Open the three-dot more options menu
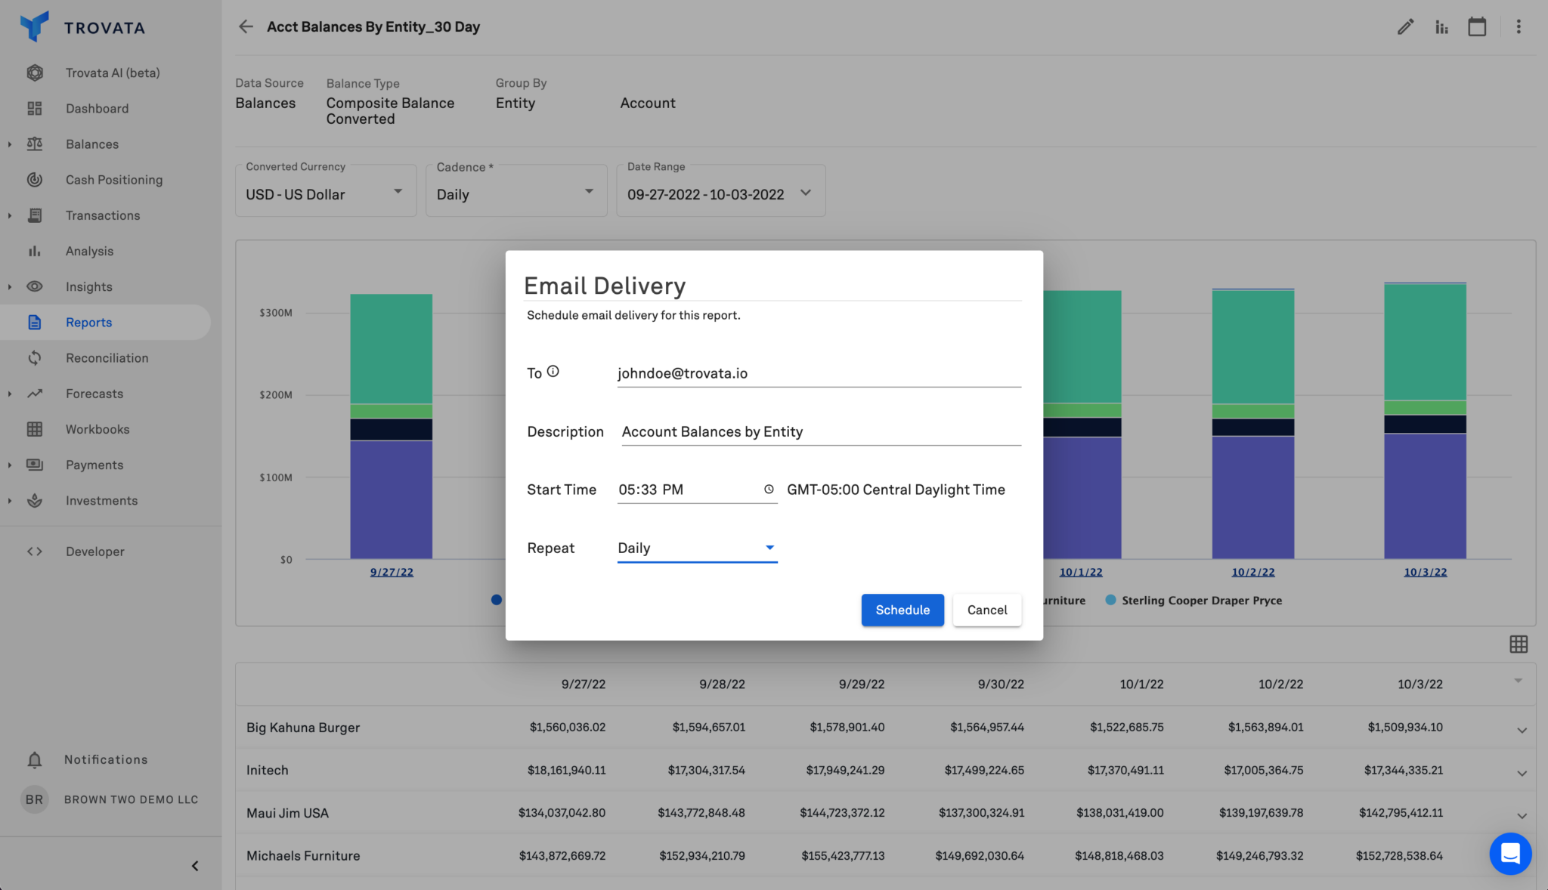Screen dimensions: 1548x890 coord(1519,27)
